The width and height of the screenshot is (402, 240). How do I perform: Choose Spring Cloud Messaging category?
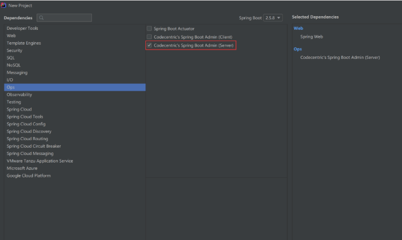[75, 154]
